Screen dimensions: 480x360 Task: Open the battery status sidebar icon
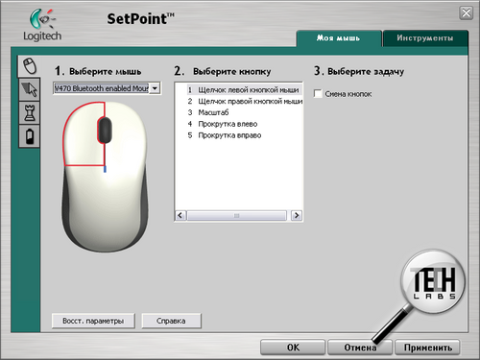30,136
